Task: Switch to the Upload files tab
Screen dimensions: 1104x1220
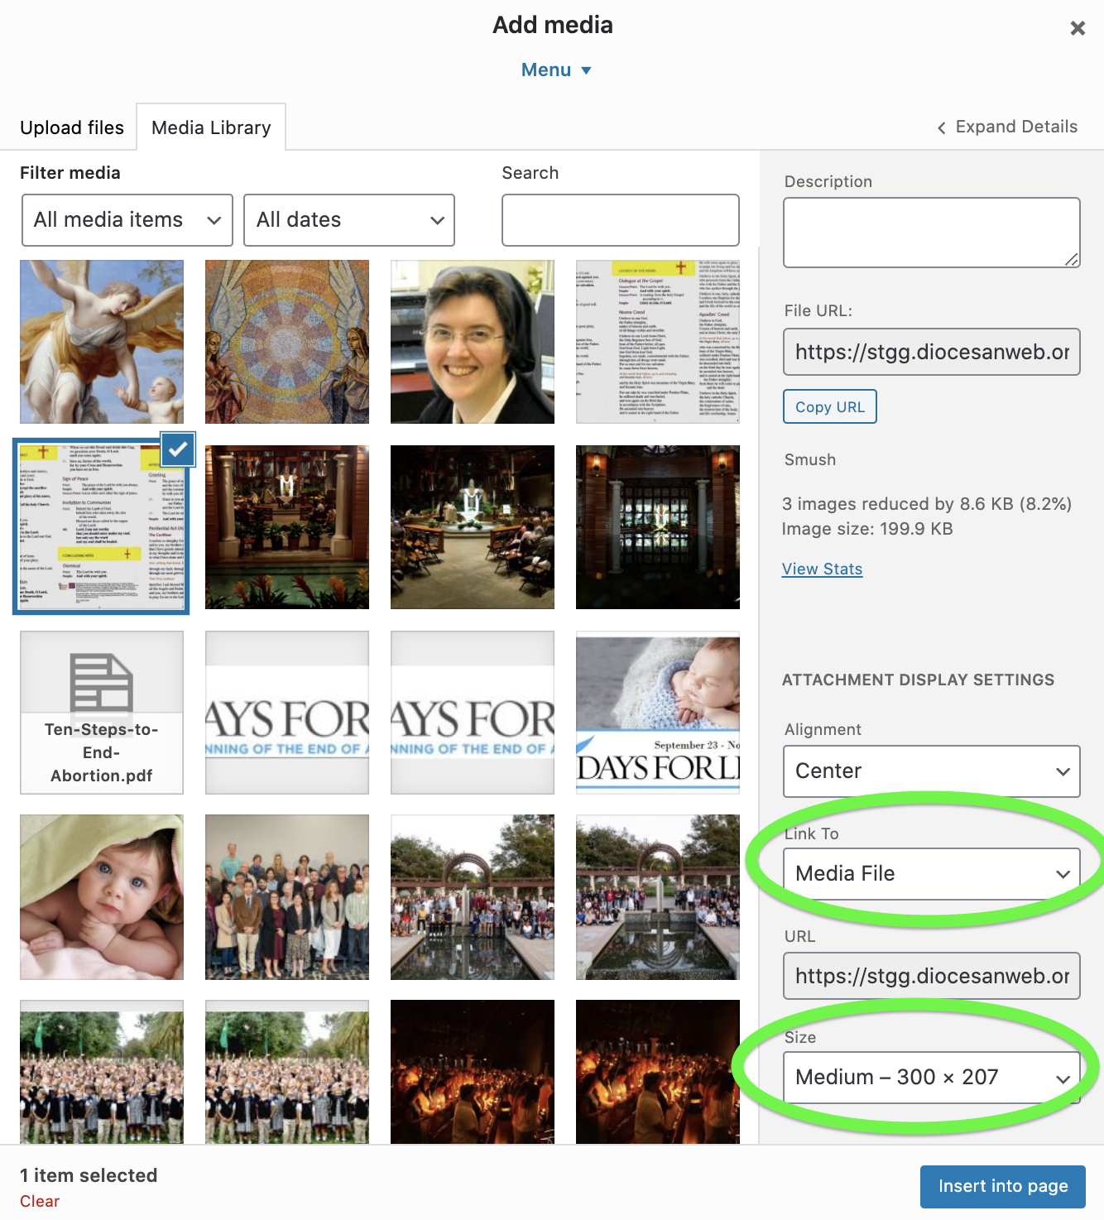Action: point(72,127)
